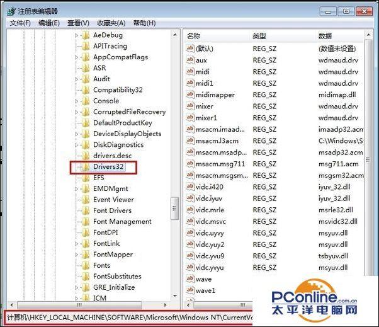Click the folder icon beside ASR

[x=86, y=68]
